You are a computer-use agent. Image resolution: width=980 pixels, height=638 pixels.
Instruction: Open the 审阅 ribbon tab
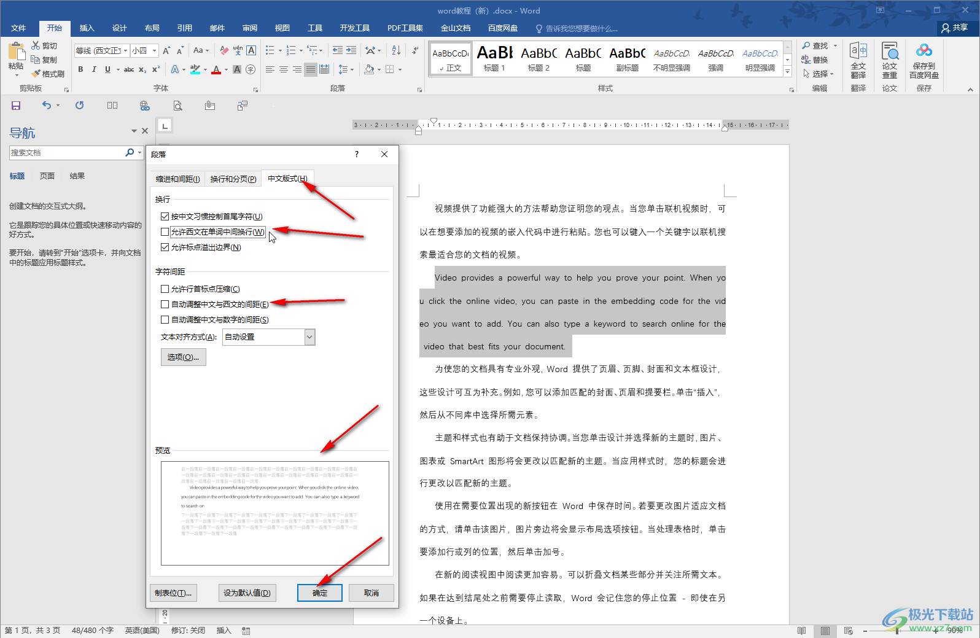pos(250,28)
